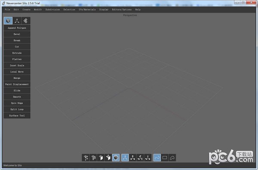
Task: Open the Help menu
Action: click(138, 9)
